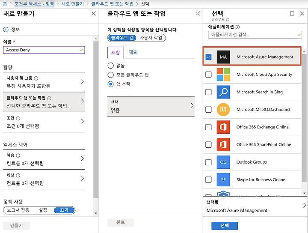Click the Office 365 SharePoint Online icon
Viewport: 308px width, 233px height.
pyautogui.click(x=223, y=144)
